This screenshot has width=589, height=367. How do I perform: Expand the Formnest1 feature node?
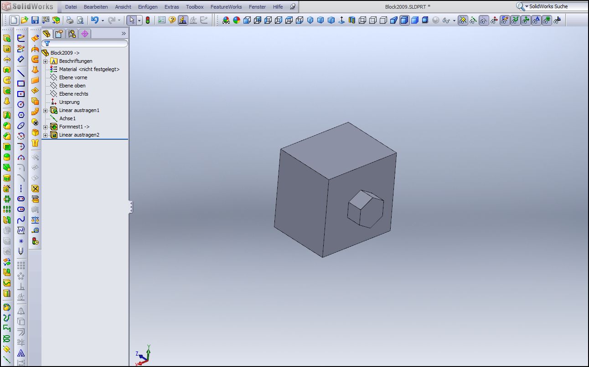[x=46, y=127]
